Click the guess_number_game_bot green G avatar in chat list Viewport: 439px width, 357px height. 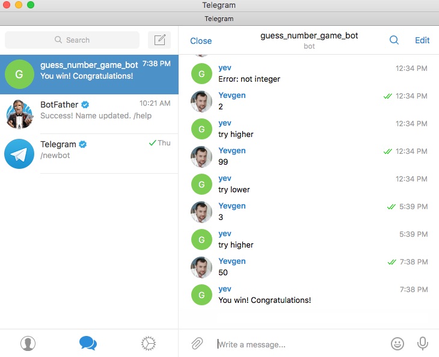coord(19,74)
